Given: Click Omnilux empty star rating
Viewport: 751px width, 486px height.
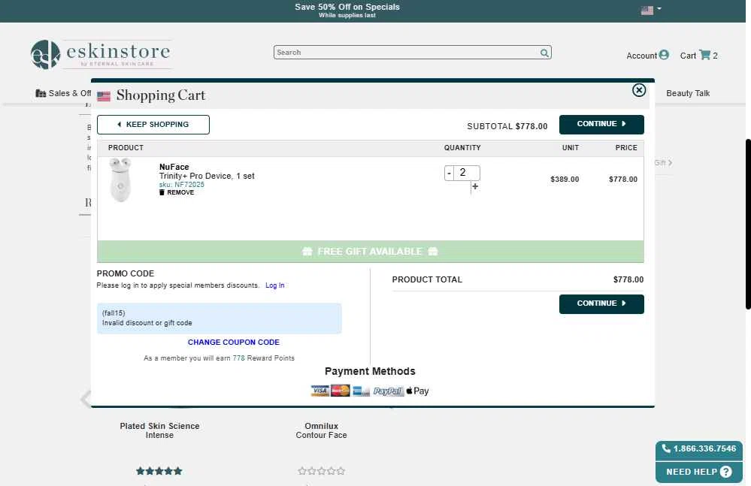Looking at the screenshot, I should (322, 471).
